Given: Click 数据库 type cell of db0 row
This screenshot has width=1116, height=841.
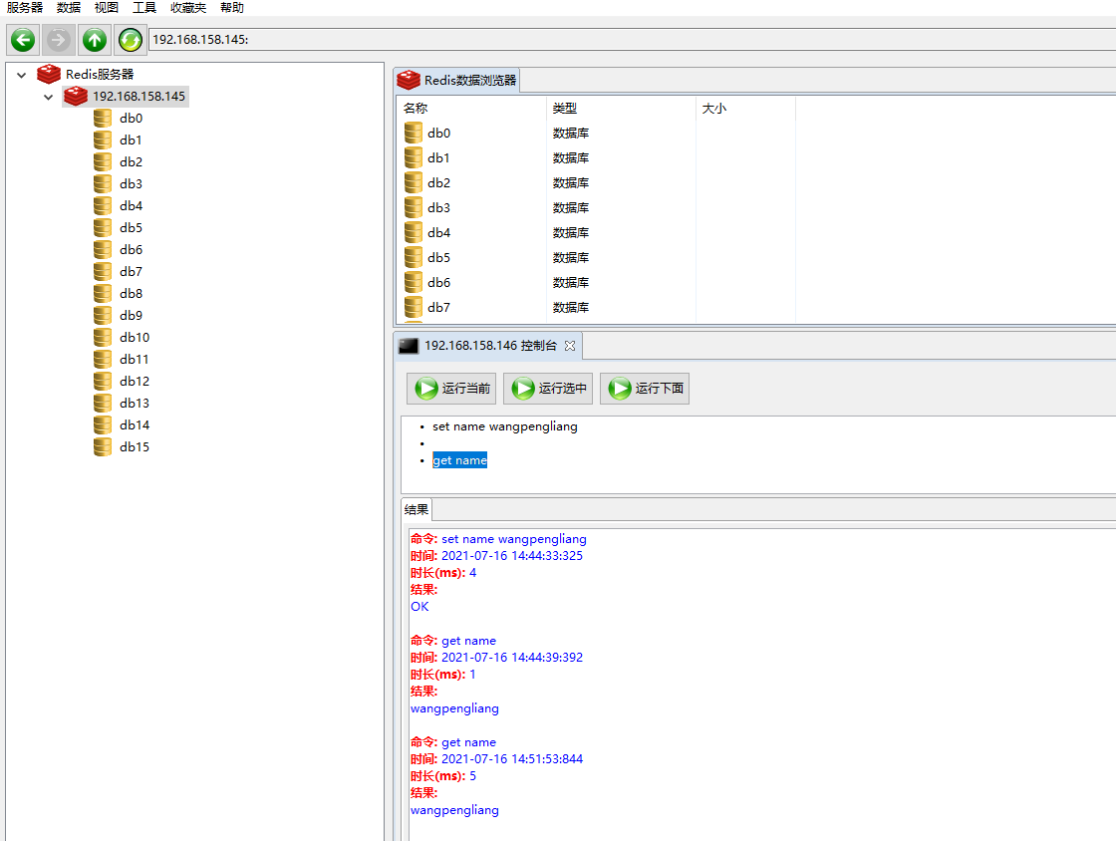Looking at the screenshot, I should (571, 134).
